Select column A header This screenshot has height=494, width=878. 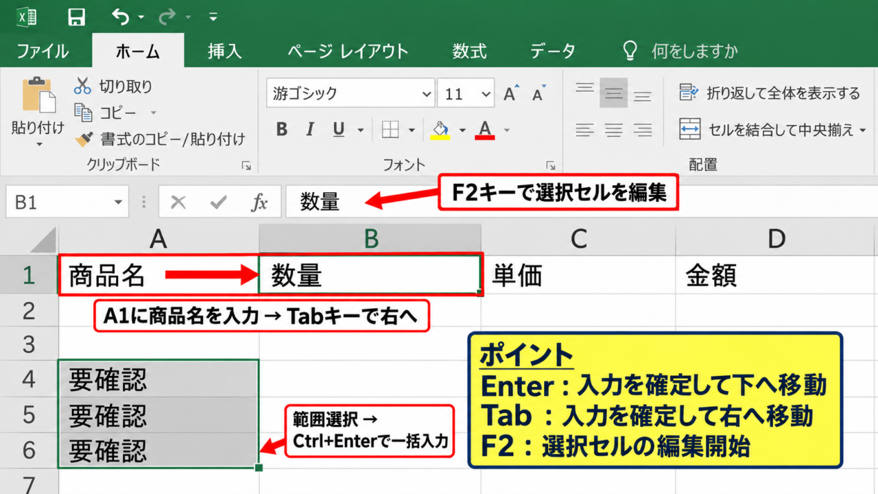(158, 238)
